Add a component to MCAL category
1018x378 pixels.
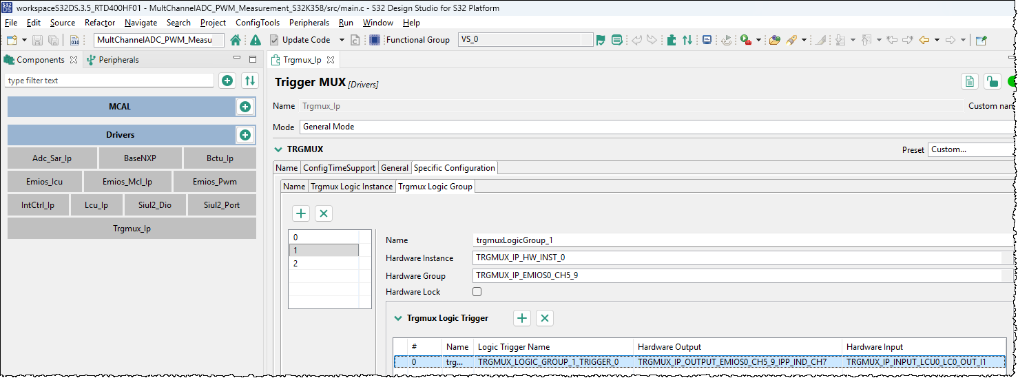point(245,107)
